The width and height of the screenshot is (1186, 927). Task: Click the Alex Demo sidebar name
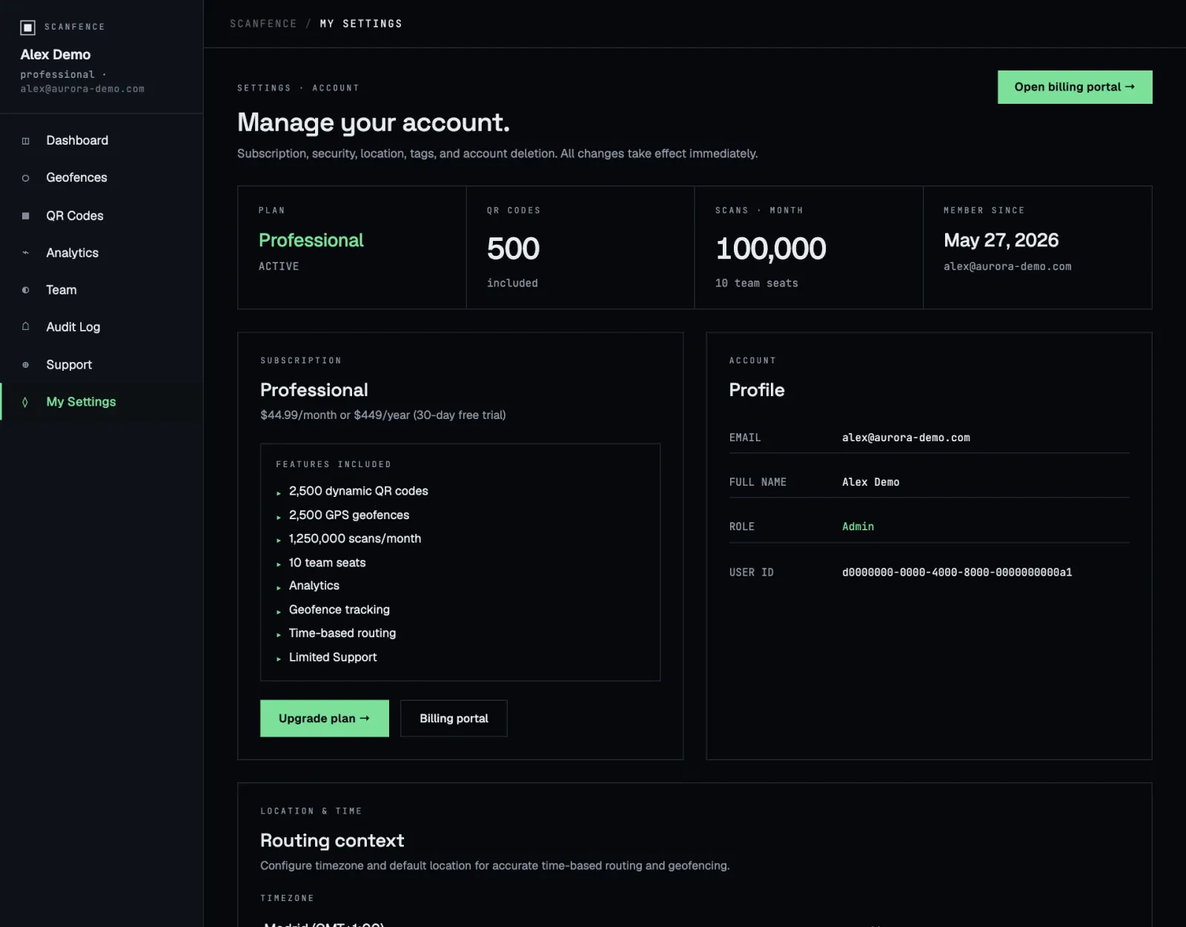coord(56,54)
